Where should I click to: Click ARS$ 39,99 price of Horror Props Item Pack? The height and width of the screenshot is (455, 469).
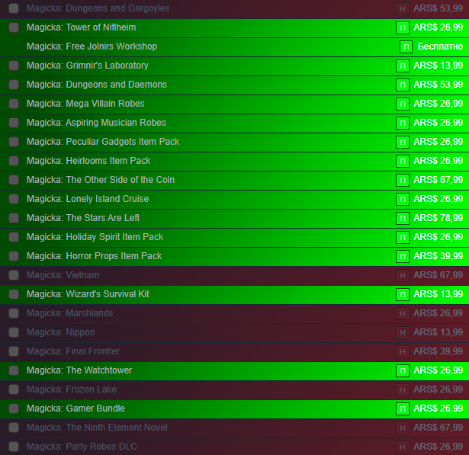point(438,256)
